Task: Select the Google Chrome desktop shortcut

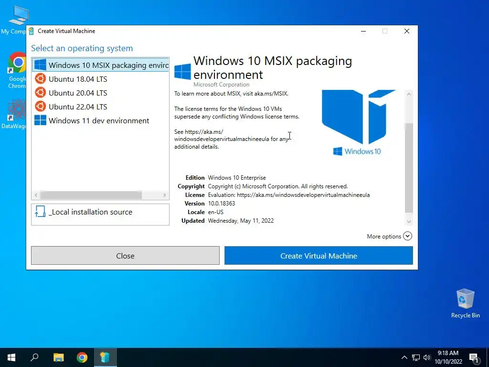Action: (x=17, y=70)
